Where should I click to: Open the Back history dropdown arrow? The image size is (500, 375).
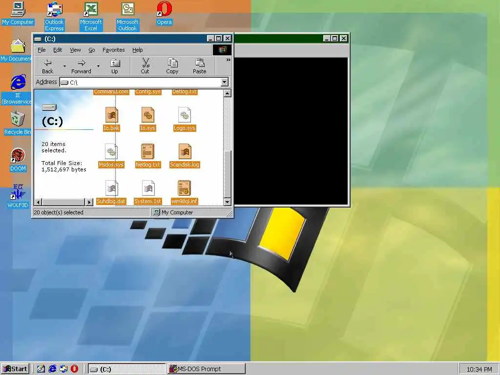64,66
